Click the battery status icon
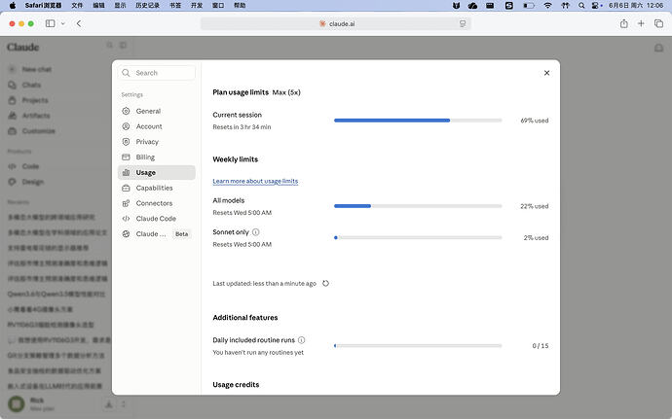Viewport: 672px width, 419px height. 529,5
